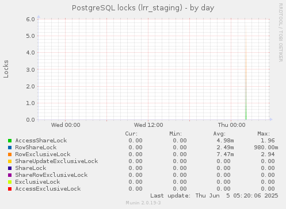Click the lime ExclusiveLock legend swatch
The image size is (286, 209).
pyautogui.click(x=10, y=182)
